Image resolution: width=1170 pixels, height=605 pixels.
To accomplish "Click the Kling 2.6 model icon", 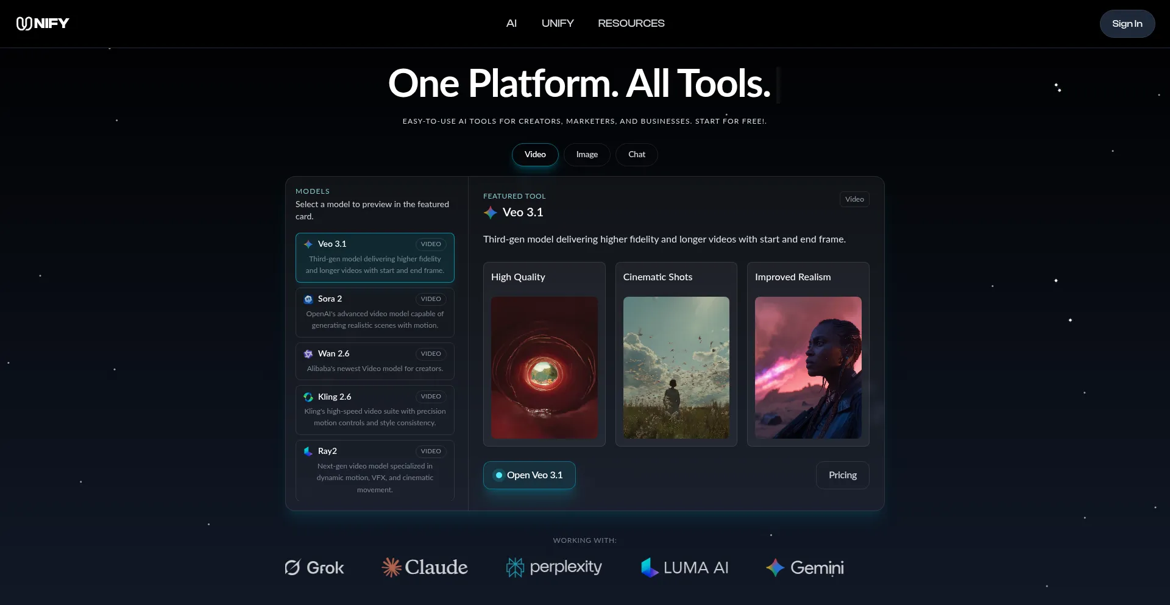I will (x=308, y=397).
